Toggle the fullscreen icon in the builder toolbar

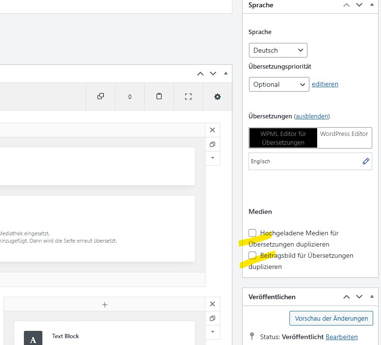point(188,96)
